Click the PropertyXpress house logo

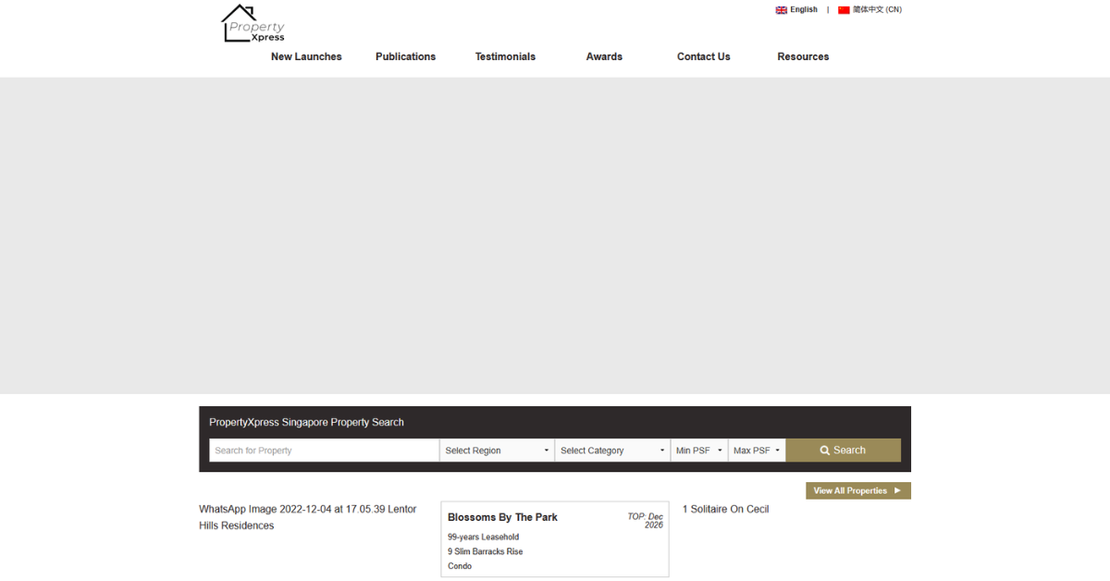[x=253, y=24]
